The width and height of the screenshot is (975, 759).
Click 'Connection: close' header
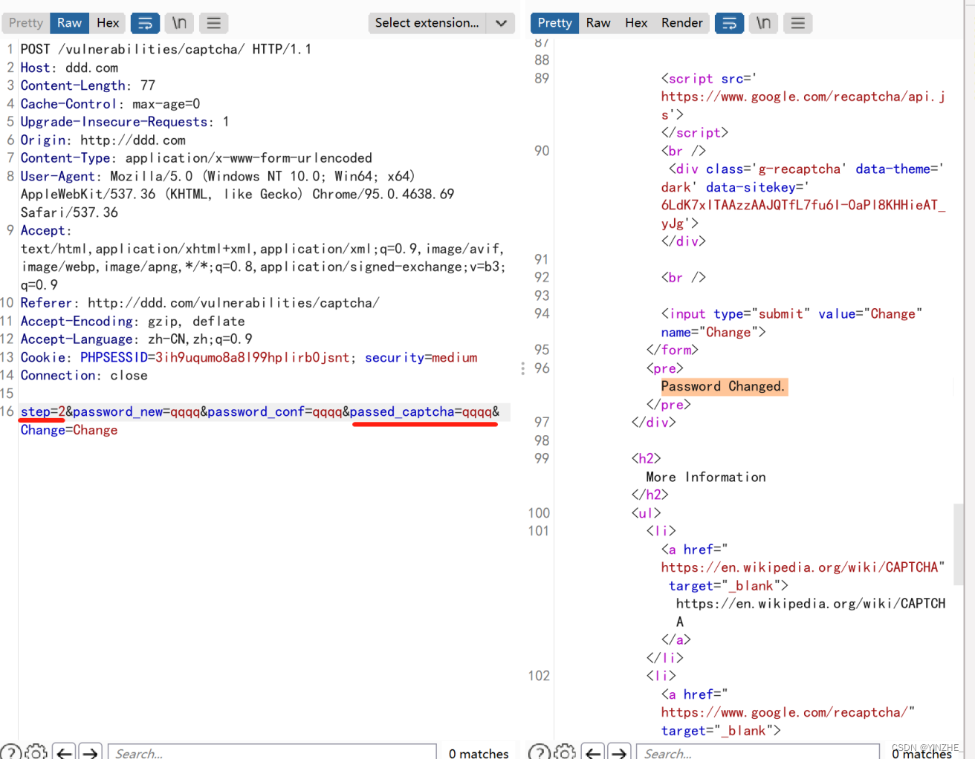[x=84, y=375]
